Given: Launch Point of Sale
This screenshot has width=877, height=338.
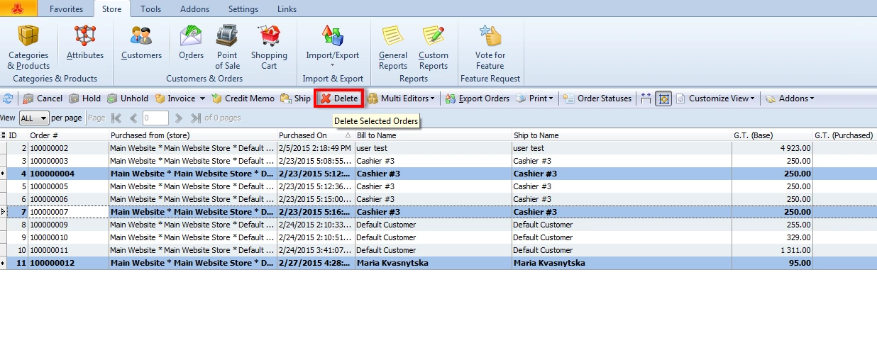Looking at the screenshot, I should pos(227,47).
